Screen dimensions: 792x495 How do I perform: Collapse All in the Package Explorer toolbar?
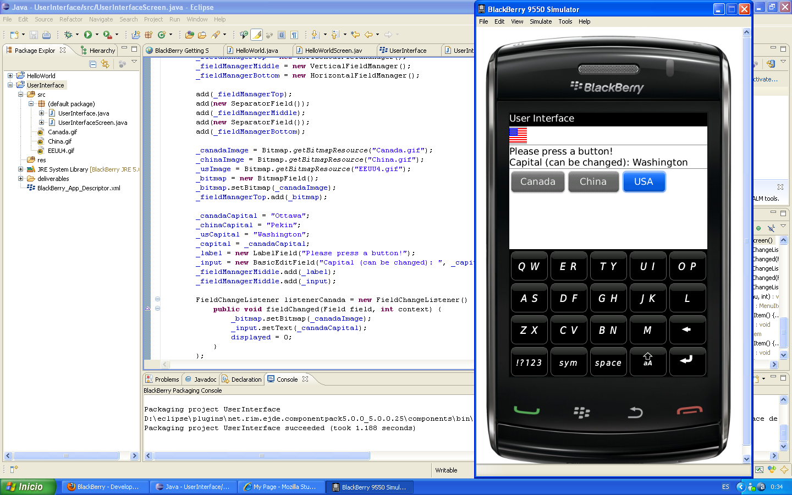(92, 64)
